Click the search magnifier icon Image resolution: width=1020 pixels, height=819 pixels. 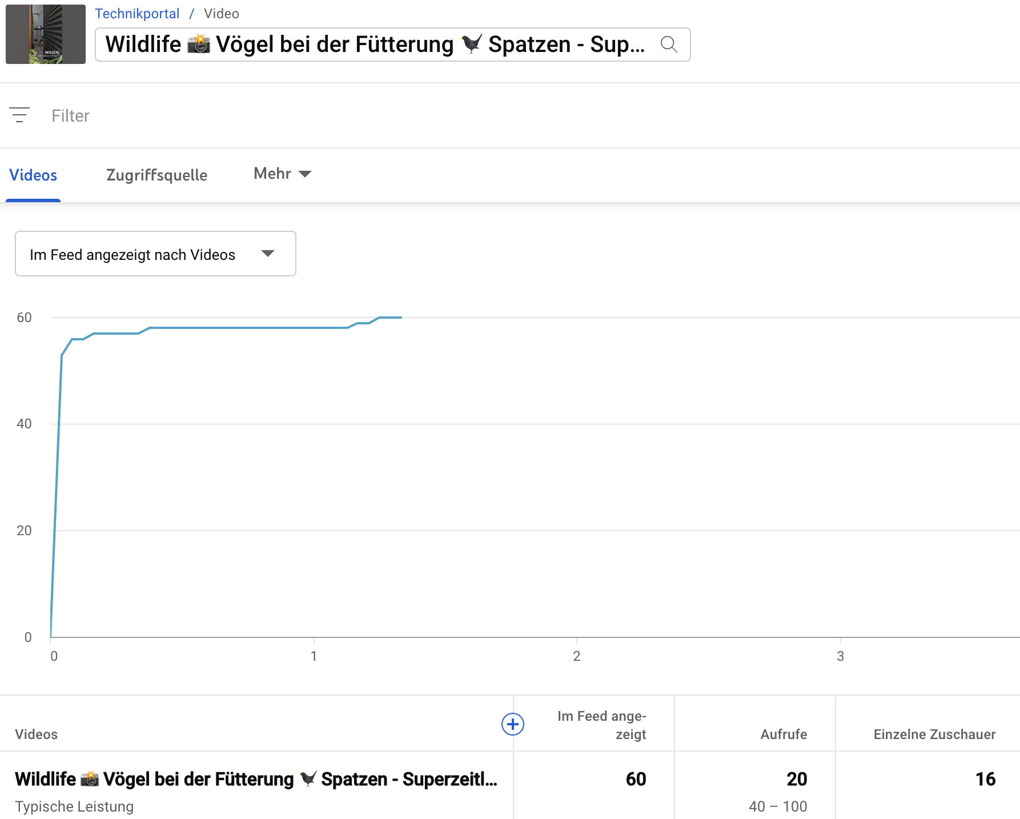click(669, 45)
